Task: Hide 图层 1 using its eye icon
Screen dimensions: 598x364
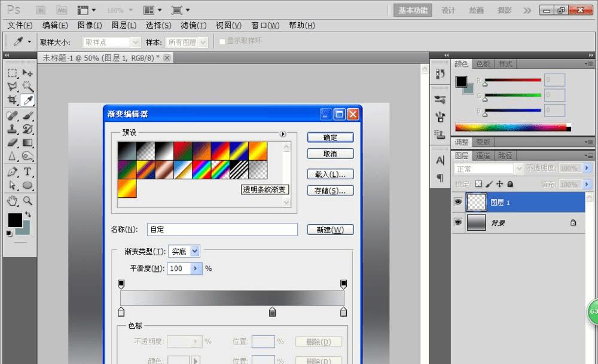Action: [x=458, y=203]
